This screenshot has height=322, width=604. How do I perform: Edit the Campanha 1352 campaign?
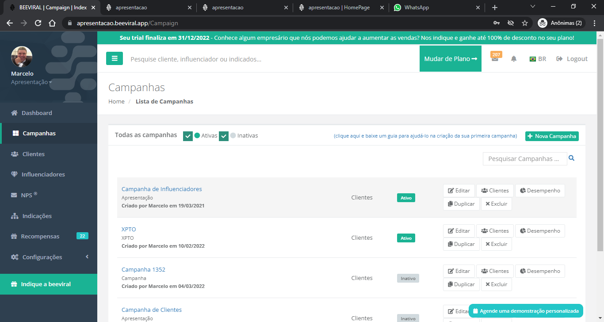(459, 271)
